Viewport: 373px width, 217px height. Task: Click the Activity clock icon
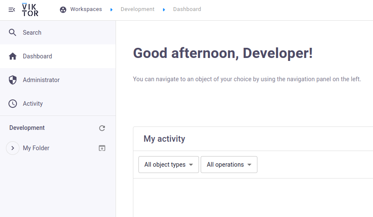[13, 104]
